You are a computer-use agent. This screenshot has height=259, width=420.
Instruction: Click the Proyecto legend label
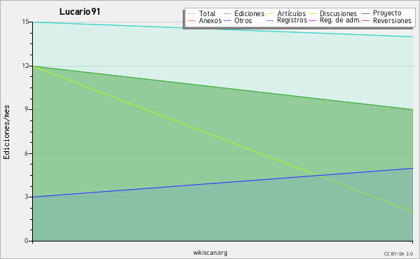coord(387,13)
